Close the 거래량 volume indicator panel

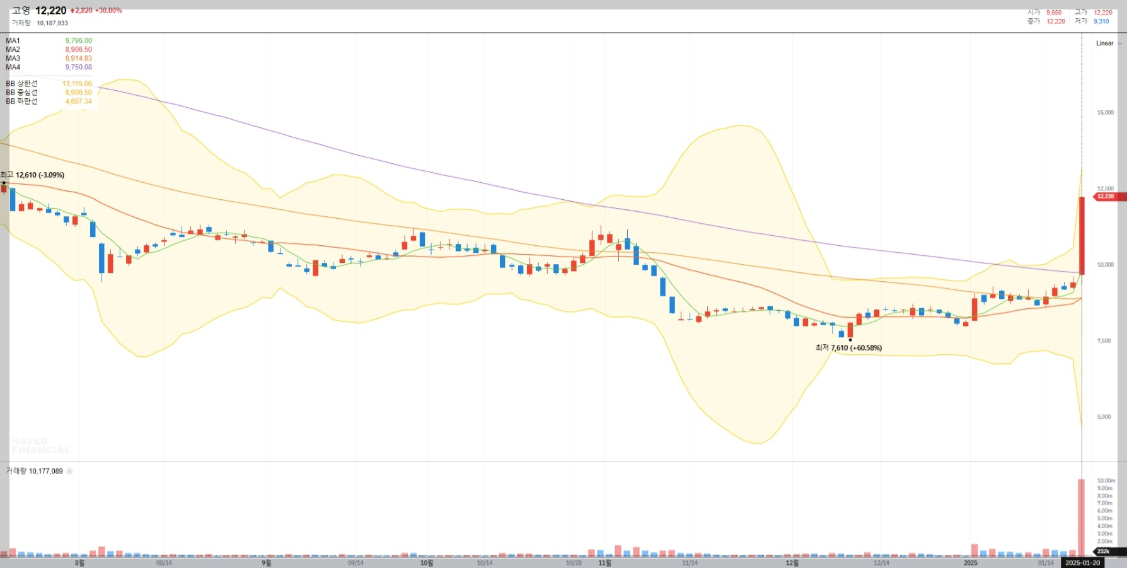pos(69,471)
